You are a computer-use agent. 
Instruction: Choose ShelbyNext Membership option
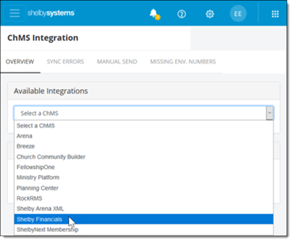[x=47, y=229]
